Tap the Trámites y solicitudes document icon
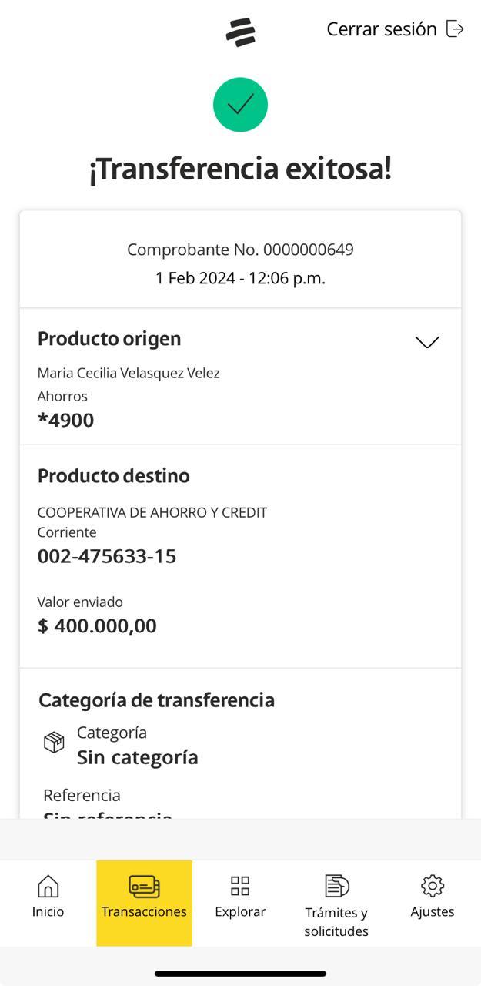 pos(336,886)
